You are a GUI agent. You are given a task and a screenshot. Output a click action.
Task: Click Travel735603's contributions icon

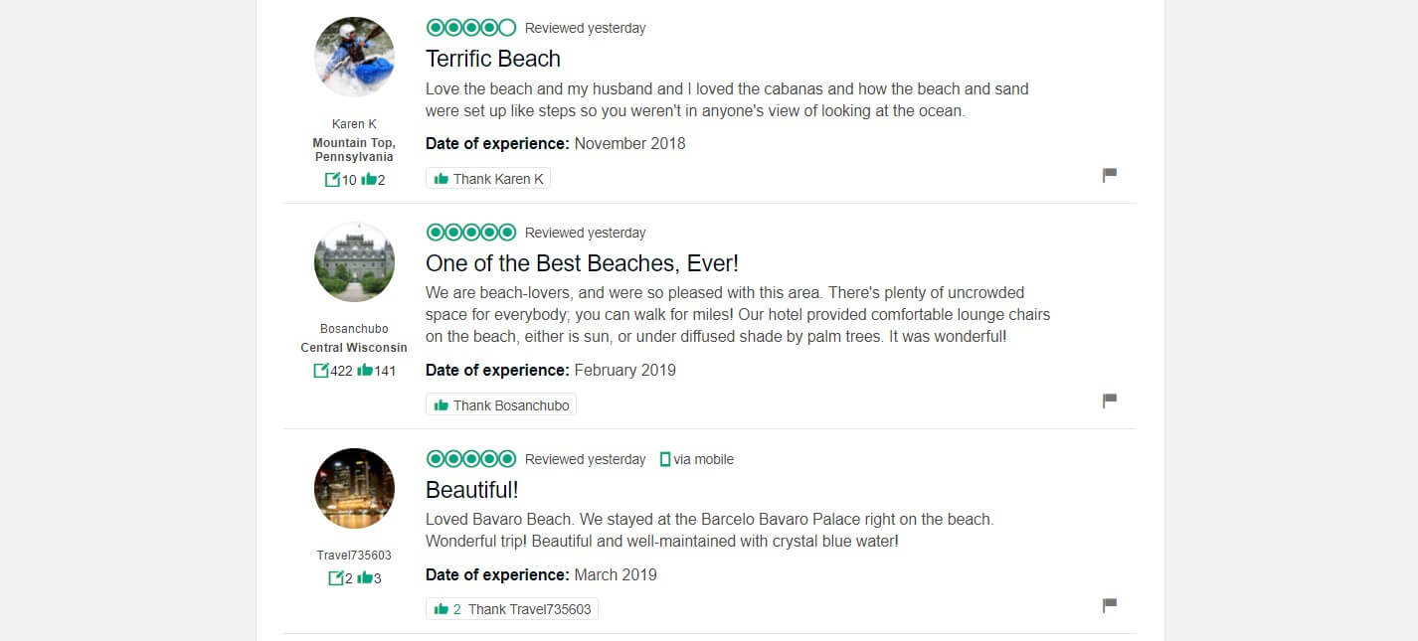[x=336, y=578]
